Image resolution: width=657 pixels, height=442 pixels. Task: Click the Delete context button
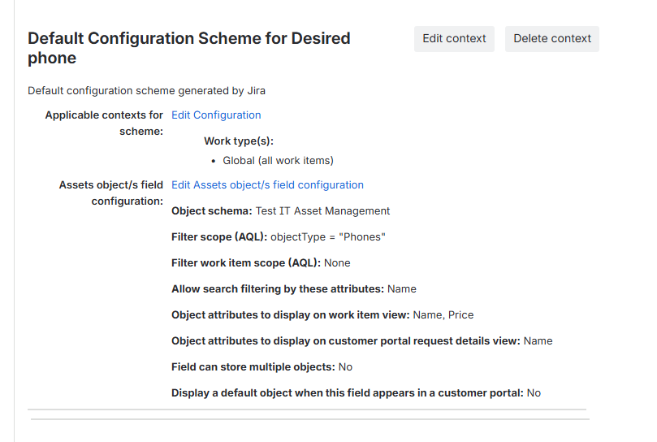point(551,39)
